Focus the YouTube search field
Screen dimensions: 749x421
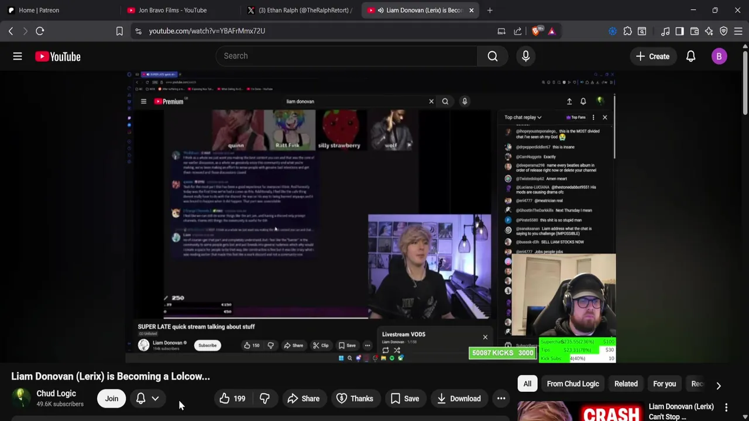346,56
